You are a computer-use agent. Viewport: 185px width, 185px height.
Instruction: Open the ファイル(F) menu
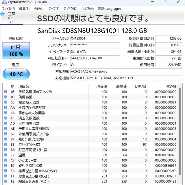9,9
